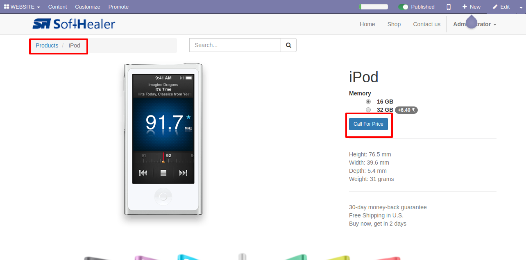Click the mobile preview phone icon
526x260 pixels.
point(449,7)
